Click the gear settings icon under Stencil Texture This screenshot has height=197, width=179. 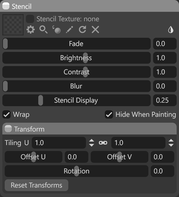[30, 29]
